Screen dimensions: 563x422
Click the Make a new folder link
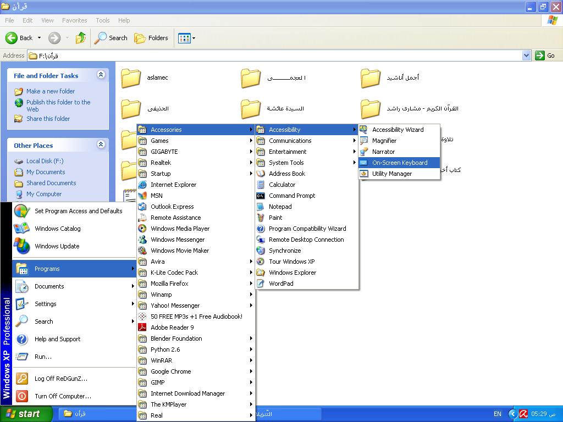click(x=51, y=91)
